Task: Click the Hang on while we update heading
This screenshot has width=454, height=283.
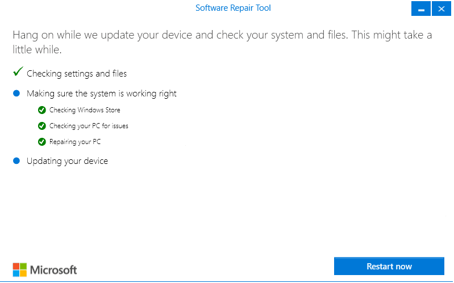Action: coord(222,42)
